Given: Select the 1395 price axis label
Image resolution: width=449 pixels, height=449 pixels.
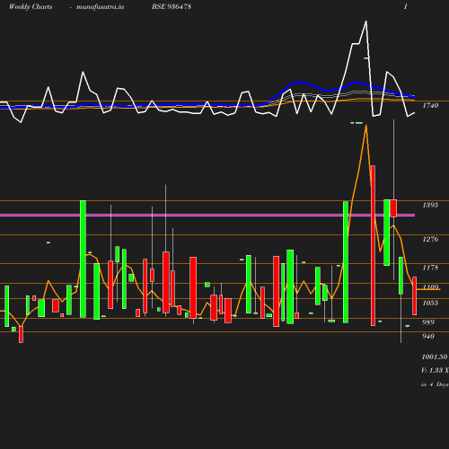Looking at the screenshot, I should pos(430,205).
